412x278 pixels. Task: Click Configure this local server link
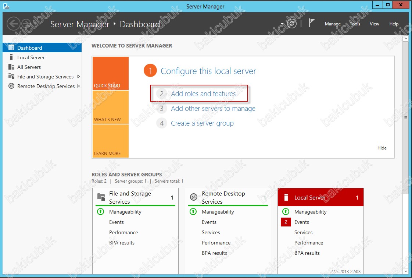pos(208,71)
